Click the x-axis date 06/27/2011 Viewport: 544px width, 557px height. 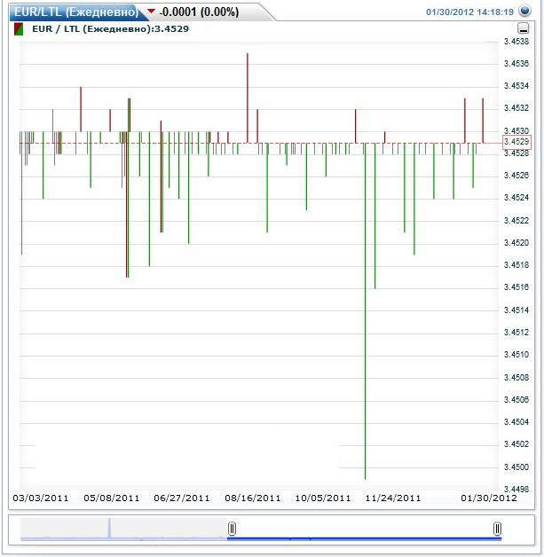tap(182, 498)
